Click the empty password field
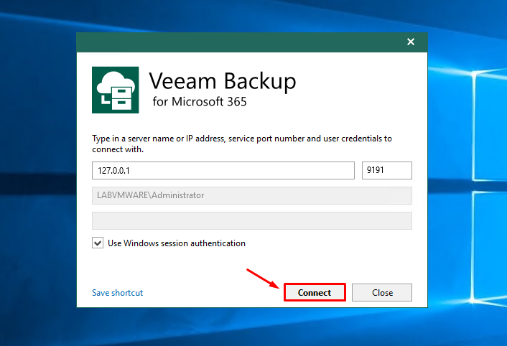 coord(252,220)
